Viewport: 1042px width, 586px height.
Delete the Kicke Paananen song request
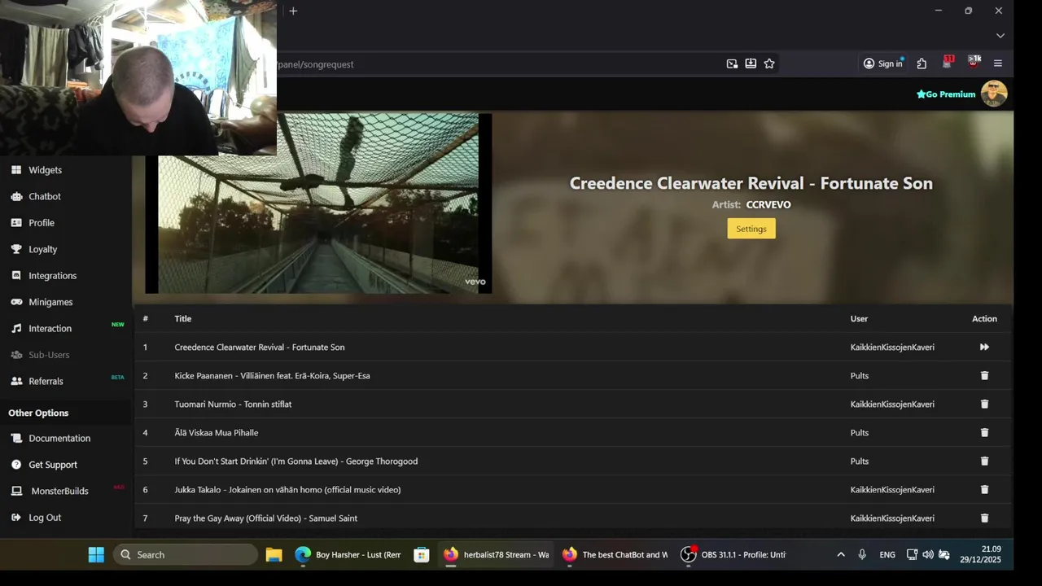(x=984, y=375)
